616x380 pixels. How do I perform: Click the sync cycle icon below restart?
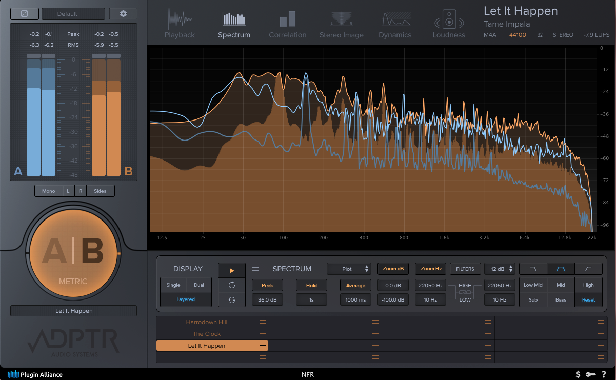pyautogui.click(x=232, y=299)
